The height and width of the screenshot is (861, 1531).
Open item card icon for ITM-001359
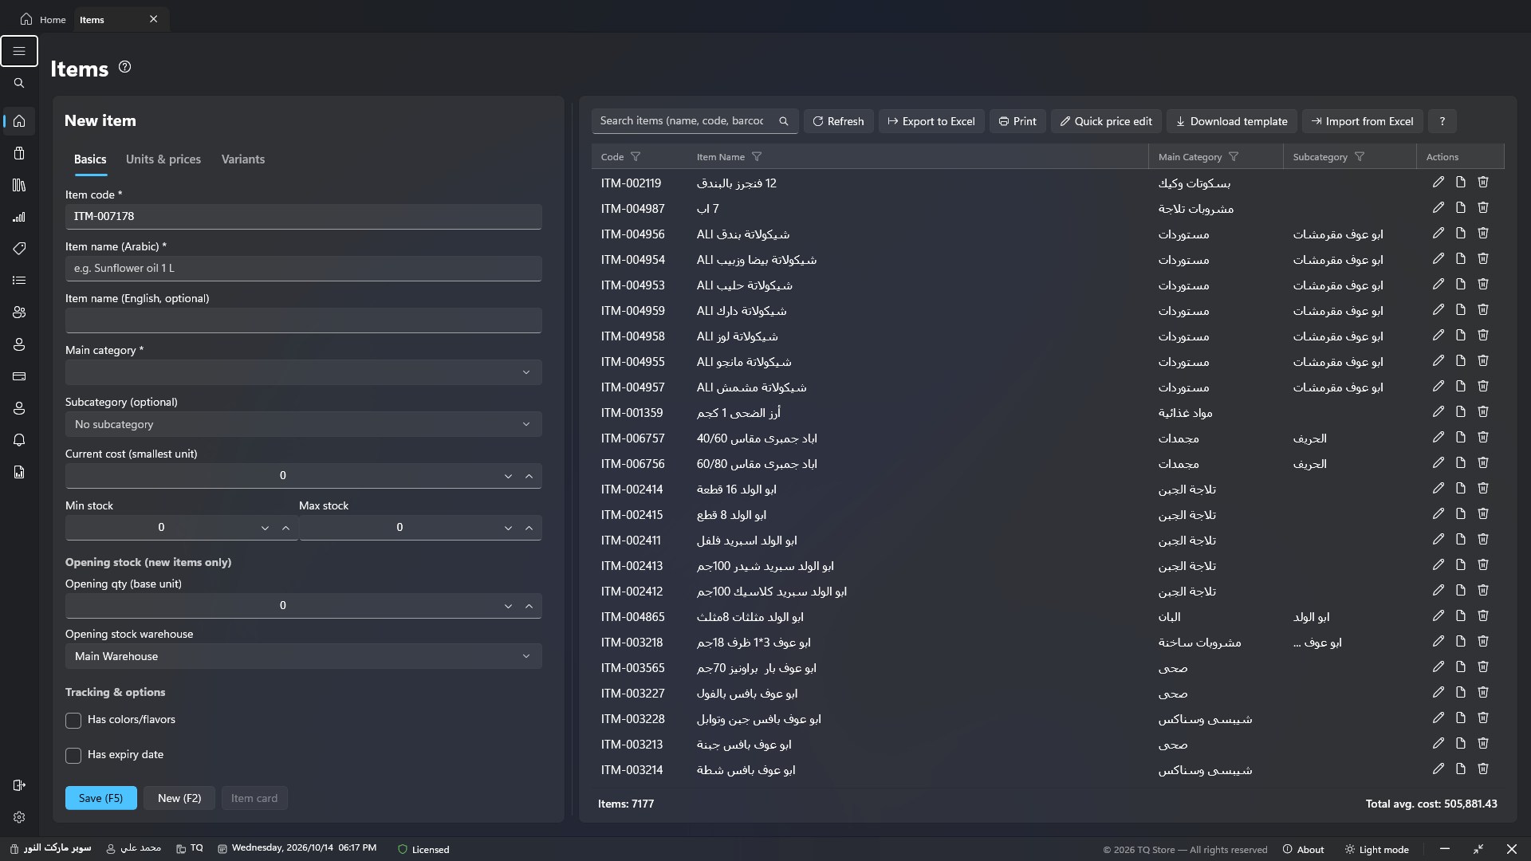tap(1460, 412)
